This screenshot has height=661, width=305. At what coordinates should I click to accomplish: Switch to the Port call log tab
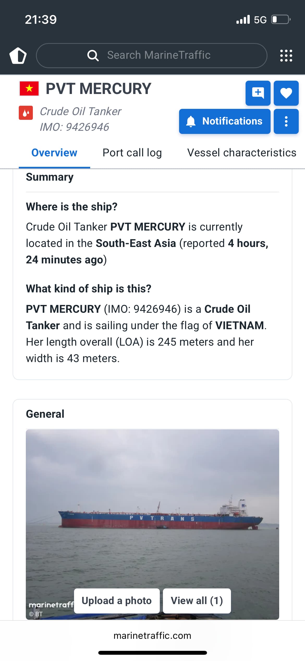[132, 153]
